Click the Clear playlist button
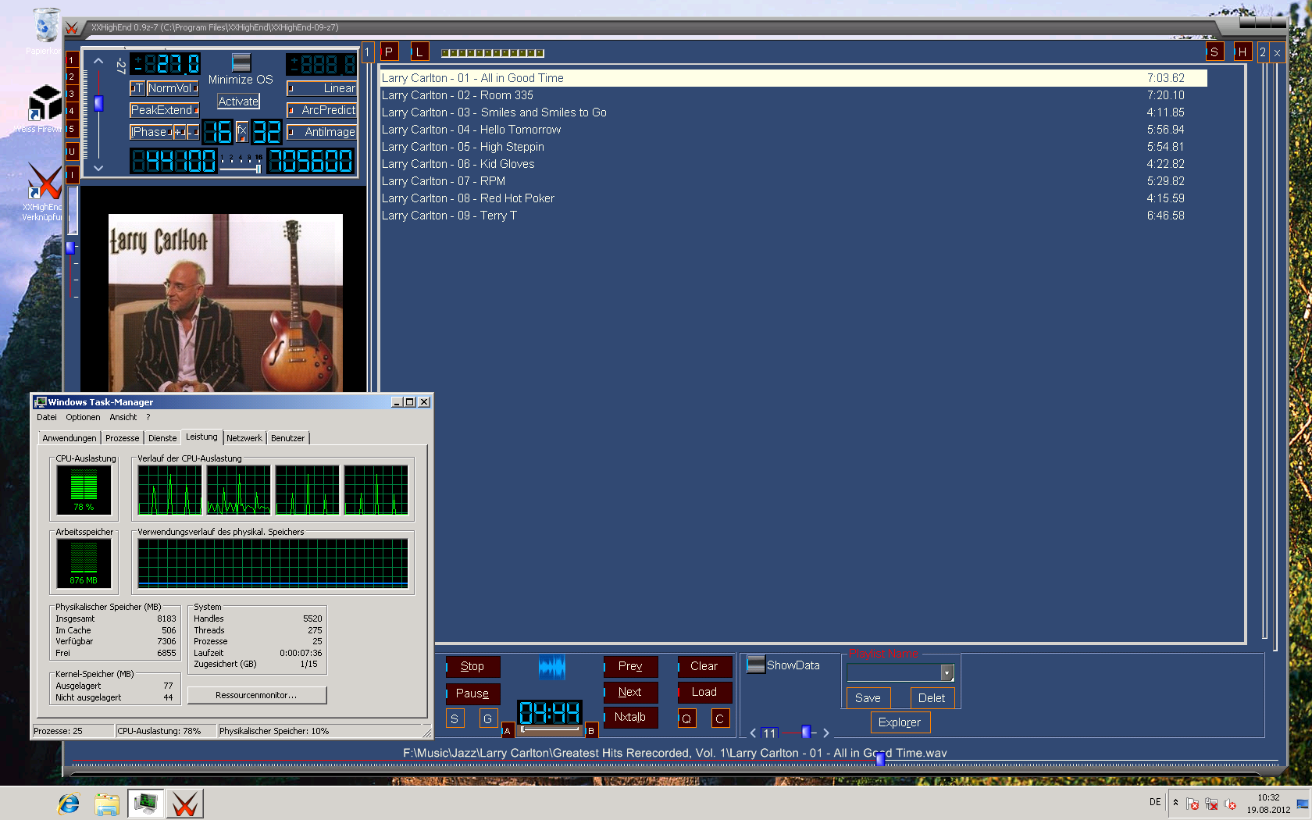The image size is (1312, 820). pyautogui.click(x=704, y=666)
